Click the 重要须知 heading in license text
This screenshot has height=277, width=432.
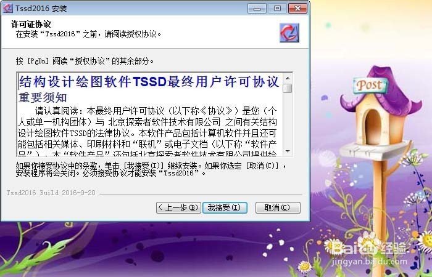[43, 97]
